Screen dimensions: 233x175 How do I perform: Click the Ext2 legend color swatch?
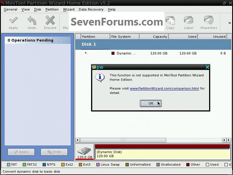coord(63,165)
